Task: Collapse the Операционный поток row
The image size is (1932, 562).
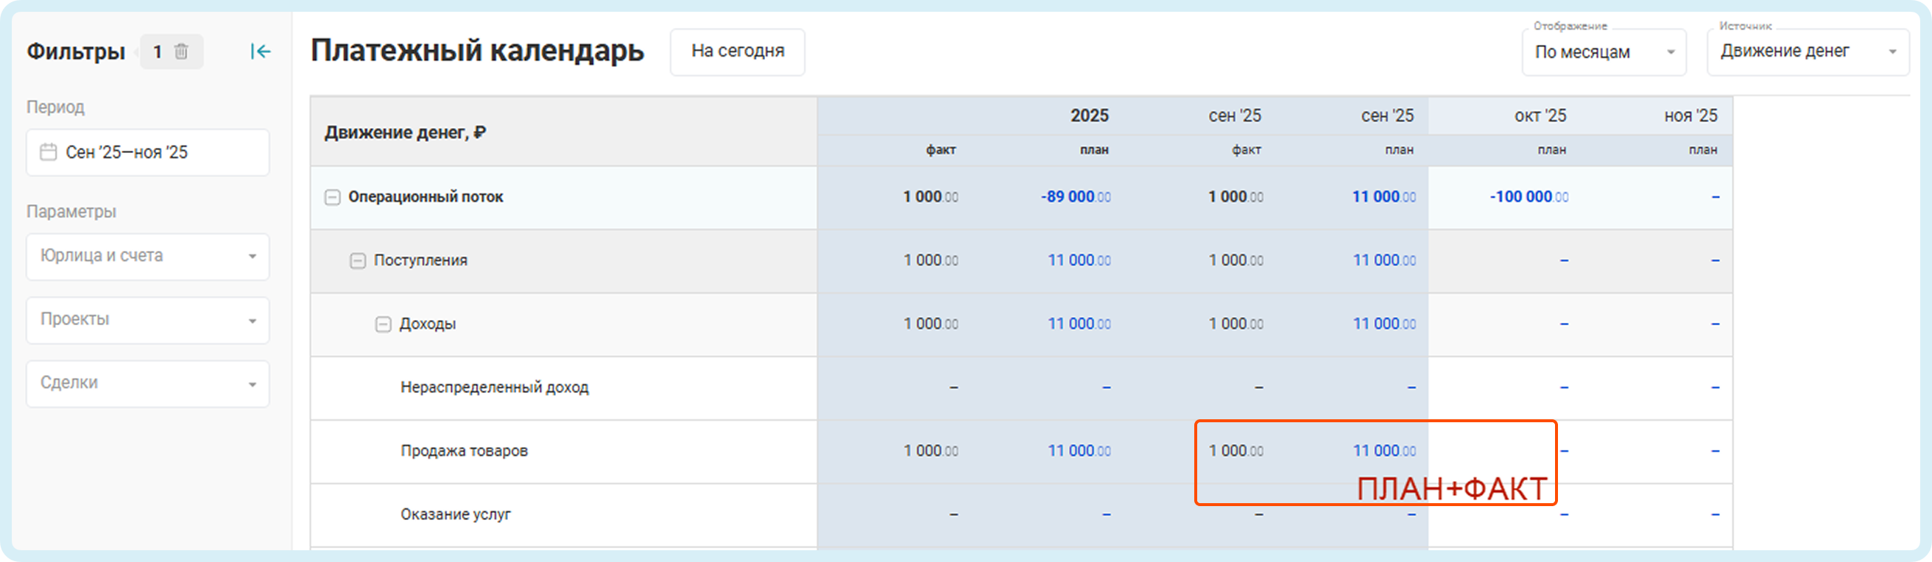Action: (332, 197)
